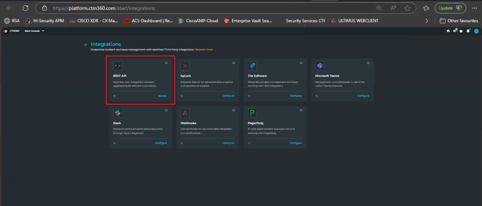This screenshot has height=206, width=482.
Task: Click the zoom out magnifier in address bar
Action: click(379, 8)
